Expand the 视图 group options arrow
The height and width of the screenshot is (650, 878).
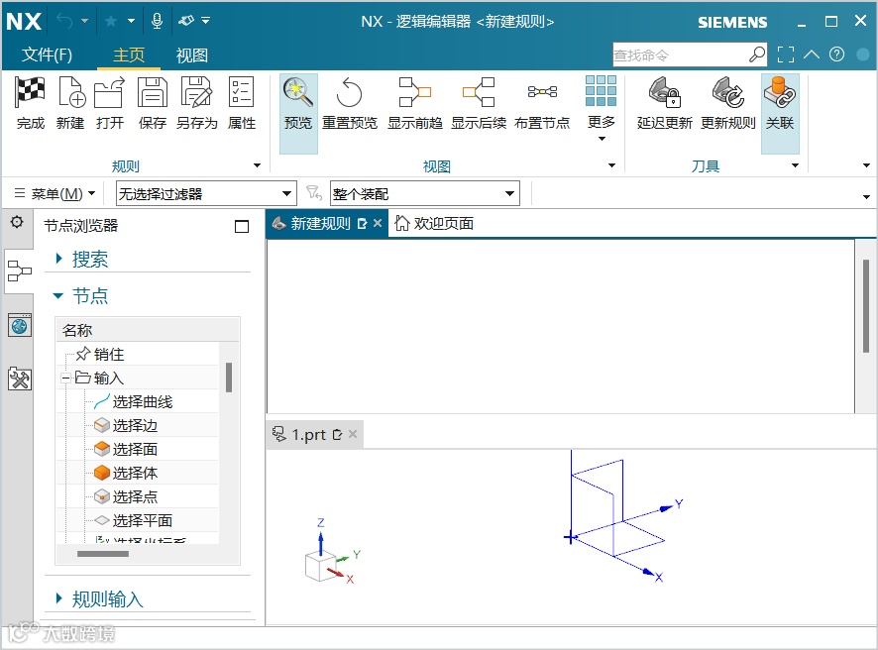pos(611,165)
